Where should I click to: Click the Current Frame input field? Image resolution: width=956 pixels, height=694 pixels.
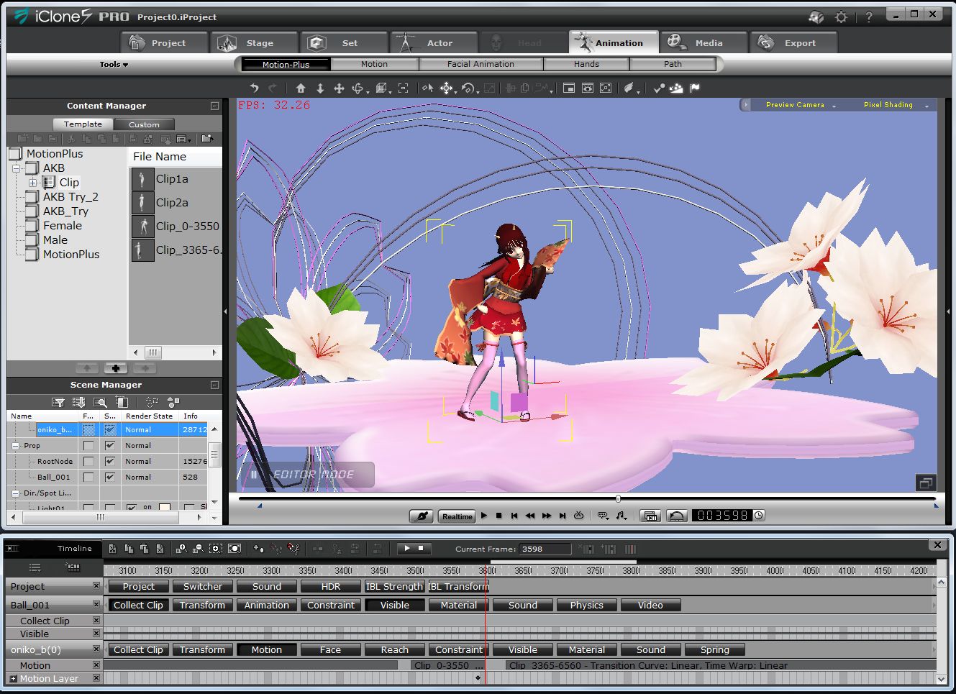pyautogui.click(x=545, y=549)
